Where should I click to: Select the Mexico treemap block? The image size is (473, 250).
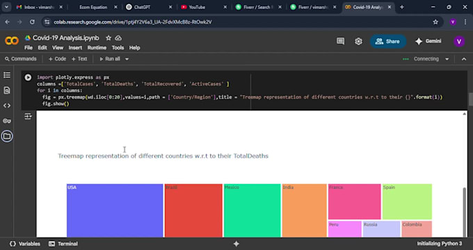coord(252,210)
